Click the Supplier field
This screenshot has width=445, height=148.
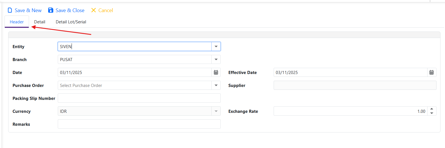coord(355,85)
